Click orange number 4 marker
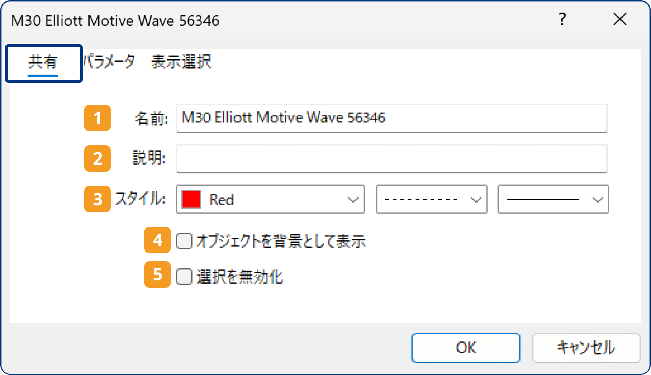651x375 pixels. [x=158, y=240]
